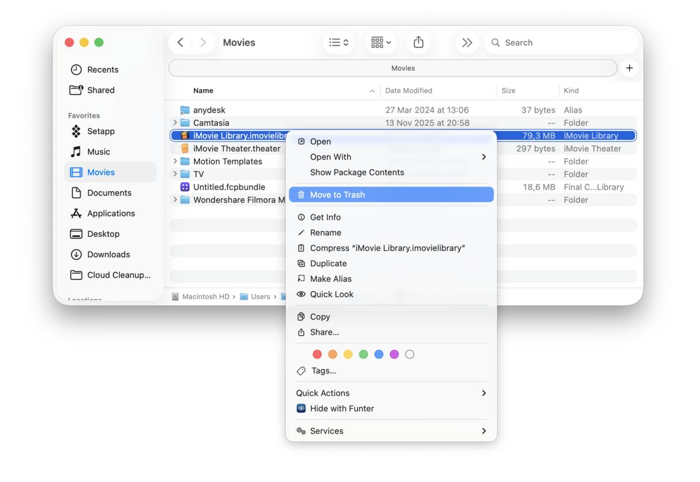Compress iMovie Library.imovielibrary
The height and width of the screenshot is (482, 700).
tap(391, 248)
